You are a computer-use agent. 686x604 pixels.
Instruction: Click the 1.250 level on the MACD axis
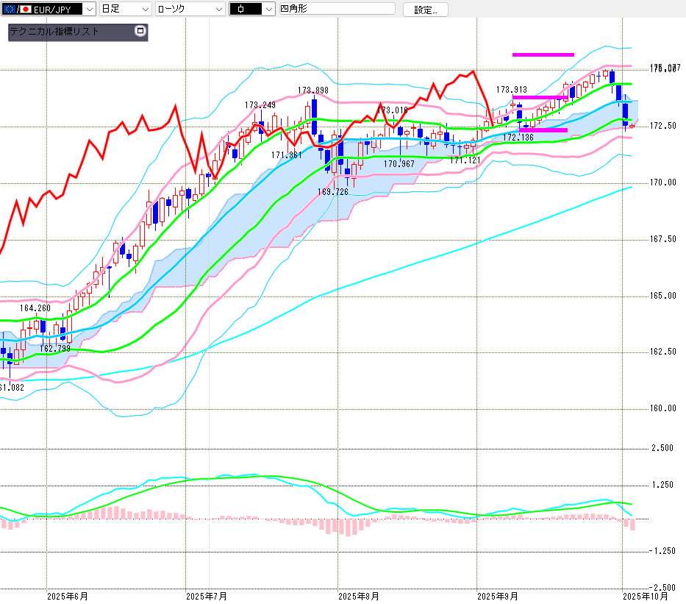tap(664, 485)
